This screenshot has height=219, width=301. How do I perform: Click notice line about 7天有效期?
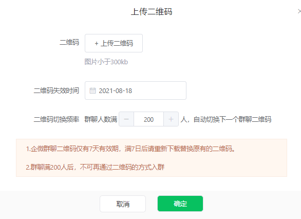(130, 149)
